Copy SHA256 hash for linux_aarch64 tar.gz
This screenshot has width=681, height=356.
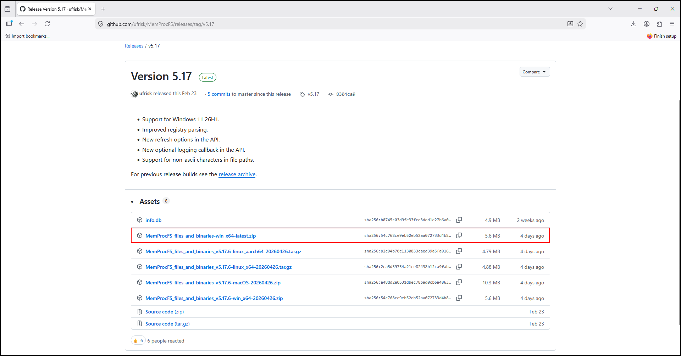point(459,251)
